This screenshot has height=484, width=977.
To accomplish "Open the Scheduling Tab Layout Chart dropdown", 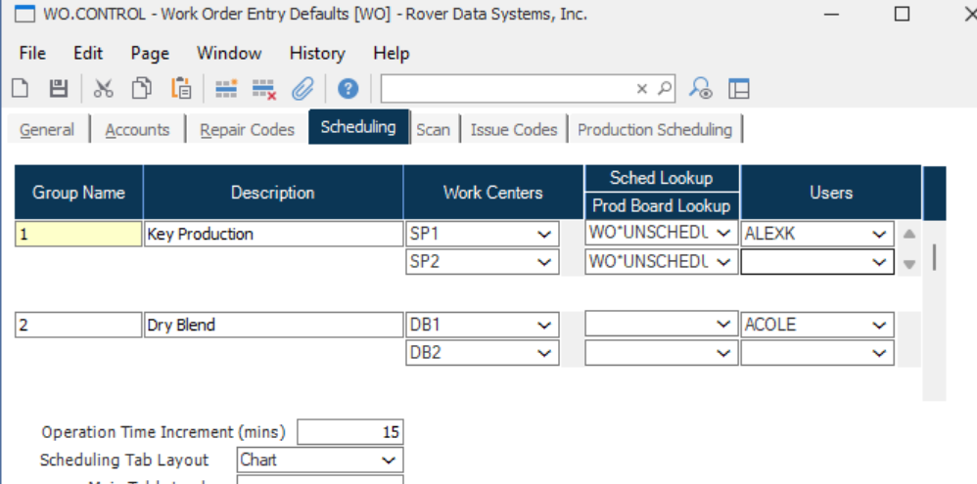I will 389,461.
